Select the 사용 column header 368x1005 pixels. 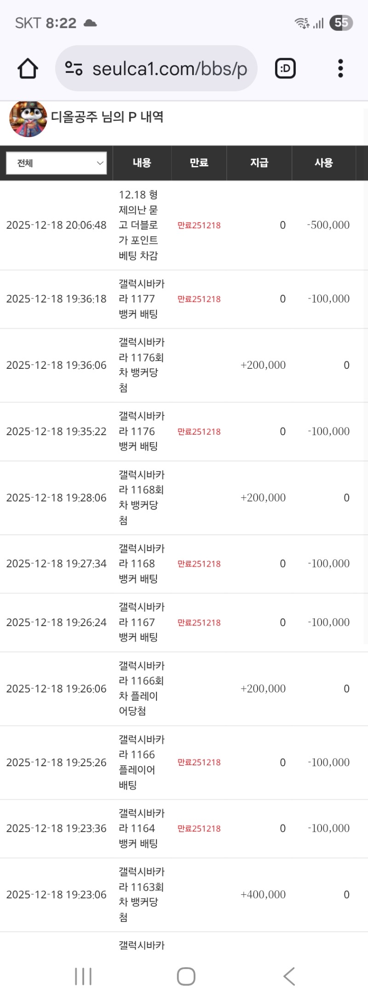324,163
